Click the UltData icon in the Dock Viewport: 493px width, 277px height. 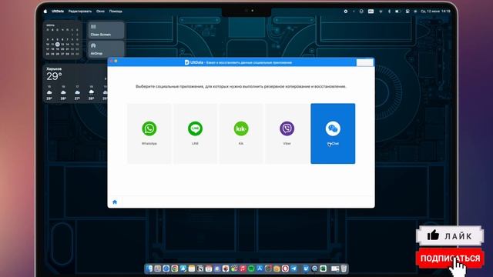click(306, 269)
